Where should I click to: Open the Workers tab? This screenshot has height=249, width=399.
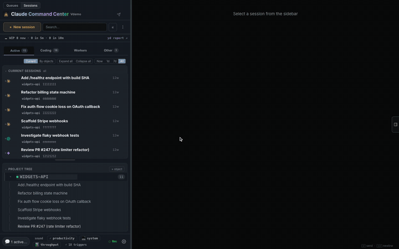(x=80, y=50)
